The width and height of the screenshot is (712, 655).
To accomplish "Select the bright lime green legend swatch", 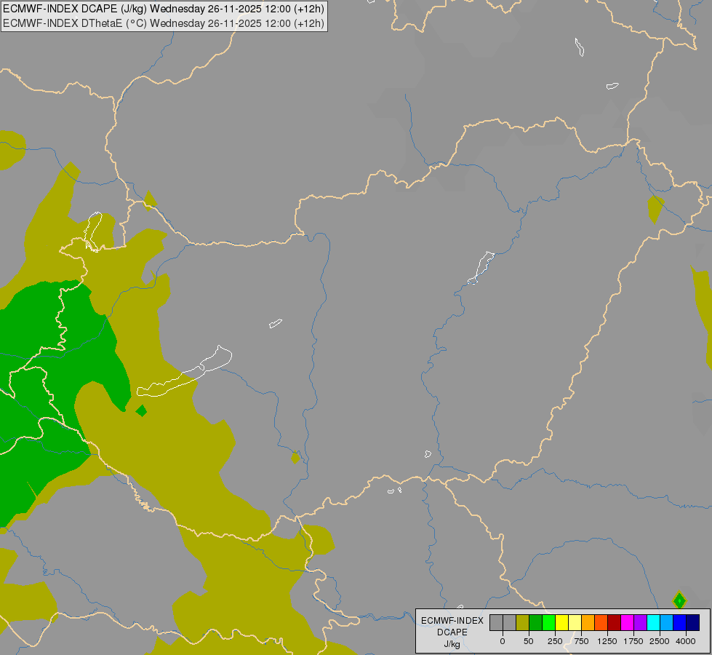I will coord(548,622).
